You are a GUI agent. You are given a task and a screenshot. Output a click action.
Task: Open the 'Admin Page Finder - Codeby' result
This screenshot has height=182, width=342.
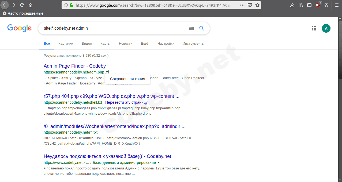coord(75,66)
